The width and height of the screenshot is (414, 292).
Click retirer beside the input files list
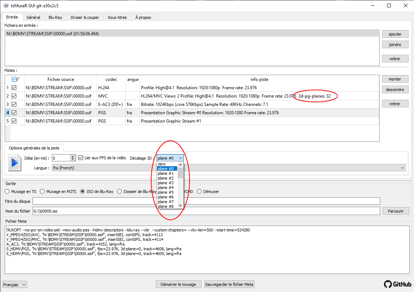pos(395,59)
